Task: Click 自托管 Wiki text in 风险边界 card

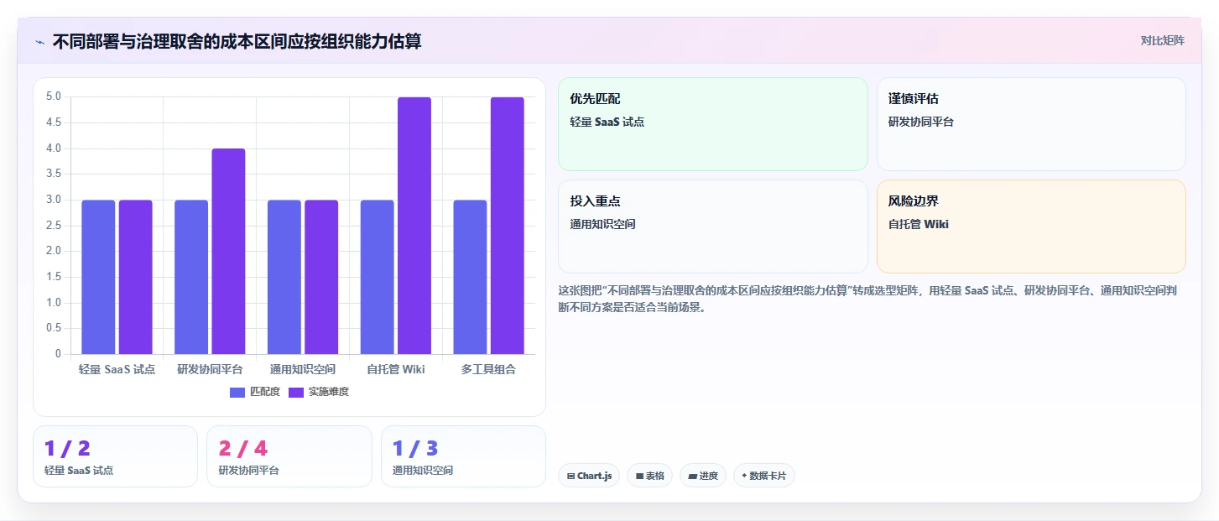Action: (919, 224)
